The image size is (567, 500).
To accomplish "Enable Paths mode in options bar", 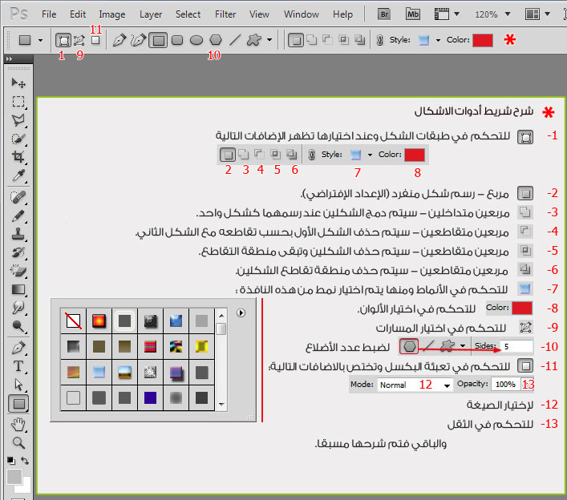I will [79, 40].
